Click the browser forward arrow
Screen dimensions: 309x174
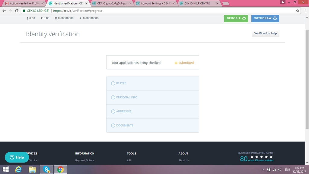[11, 11]
